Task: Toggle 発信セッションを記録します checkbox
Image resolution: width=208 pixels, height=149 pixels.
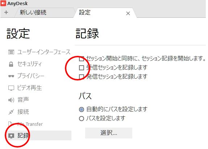Action: [x=82, y=77]
